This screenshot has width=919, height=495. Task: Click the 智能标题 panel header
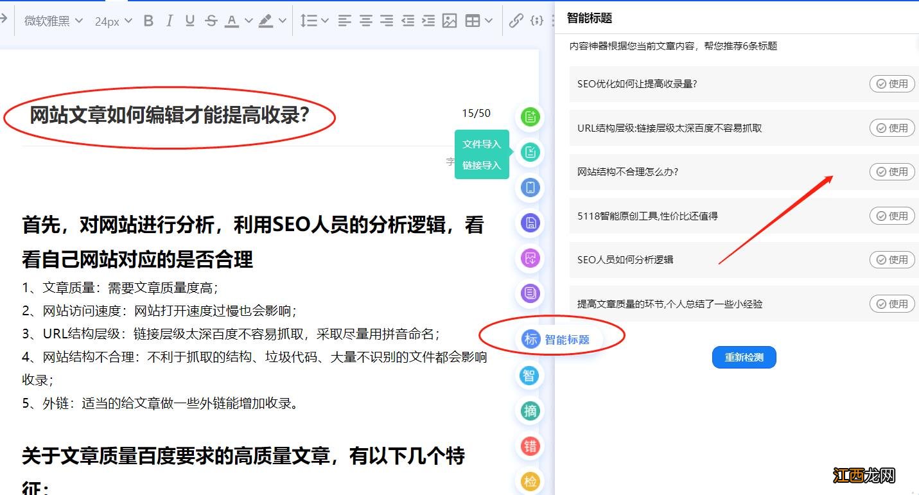click(x=589, y=18)
